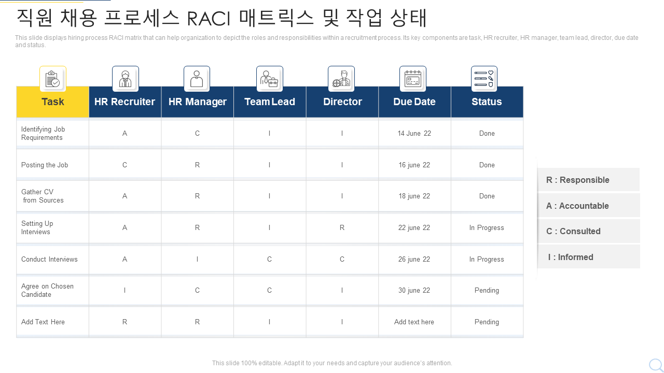Image resolution: width=664 pixels, height=373 pixels.
Task: Click Director 'C' in Conduct Interviews row
Action: (342, 259)
